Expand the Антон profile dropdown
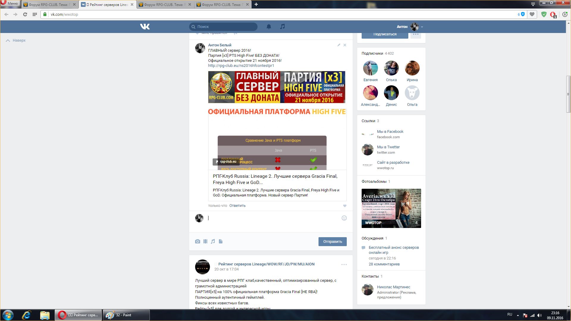The height and width of the screenshot is (321, 571). pyautogui.click(x=422, y=27)
